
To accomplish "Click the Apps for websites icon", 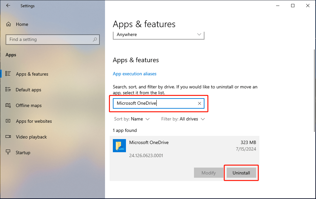I will pos(8,121).
